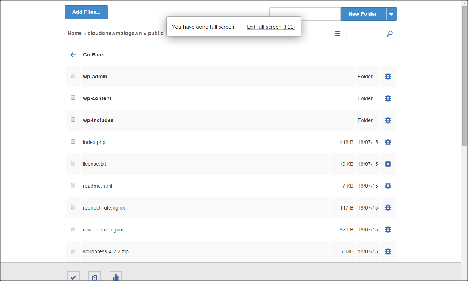Open gear options for index.php
This screenshot has height=281, width=468.
point(388,142)
